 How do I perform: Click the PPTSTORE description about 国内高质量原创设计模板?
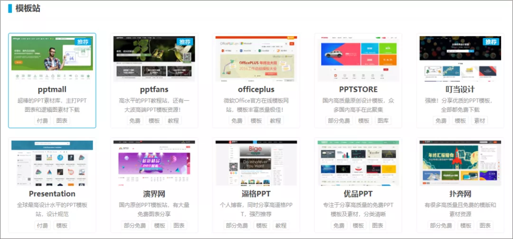[358, 105]
